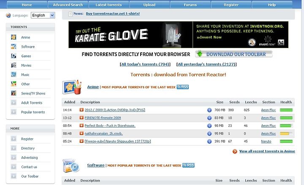Click the Games link in sidebar

coord(26,56)
